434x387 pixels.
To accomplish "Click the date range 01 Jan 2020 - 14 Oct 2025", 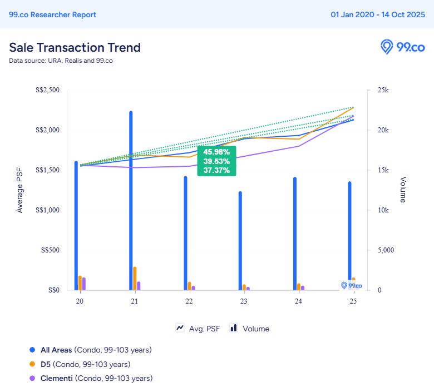I will 378,14.
